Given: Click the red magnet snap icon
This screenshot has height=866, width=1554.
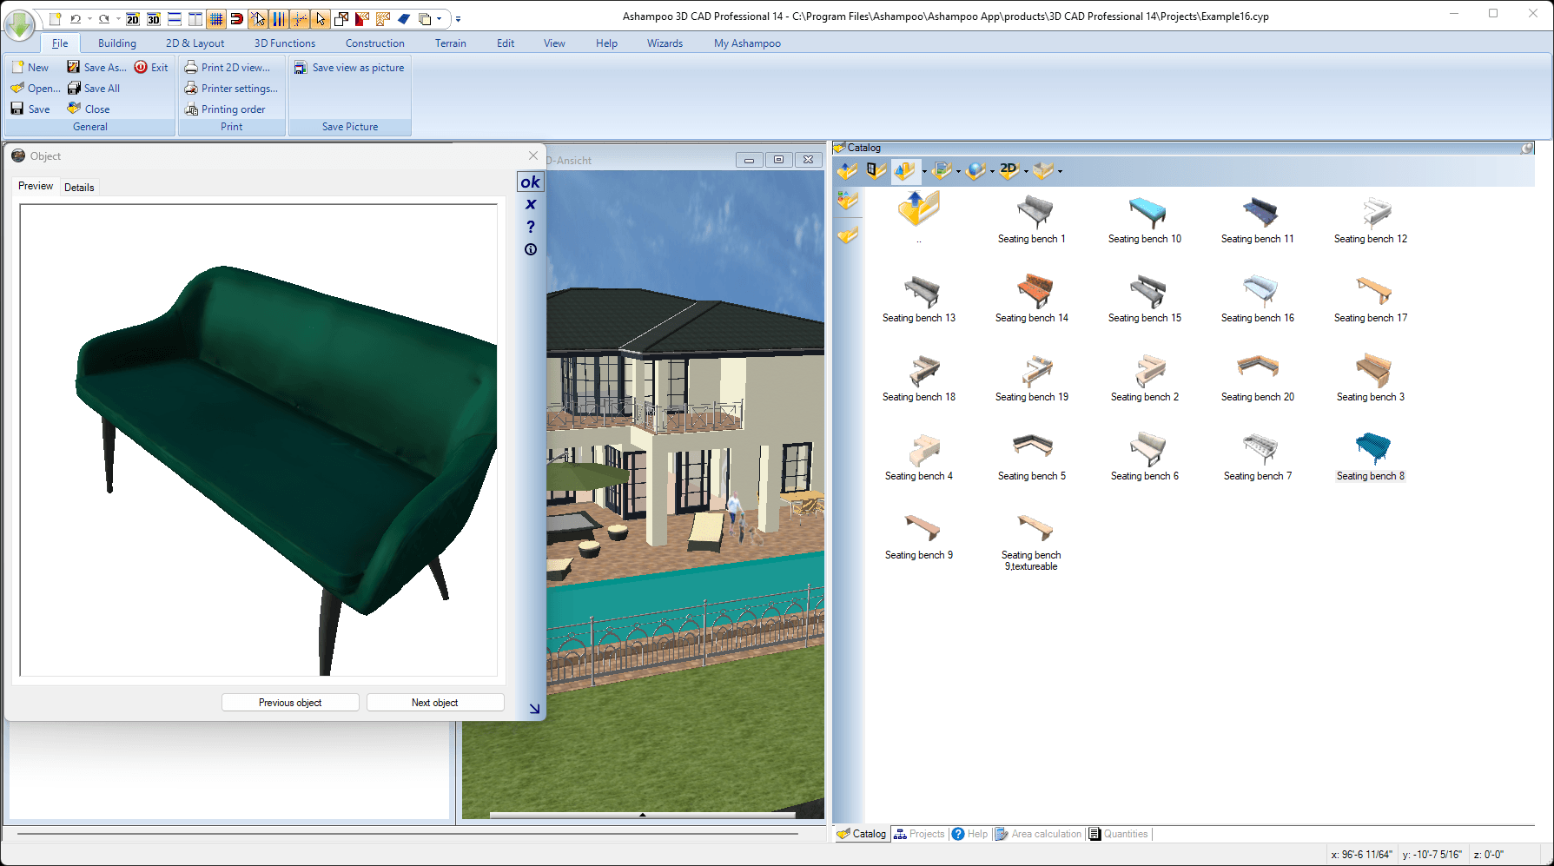Looking at the screenshot, I should pos(236,18).
